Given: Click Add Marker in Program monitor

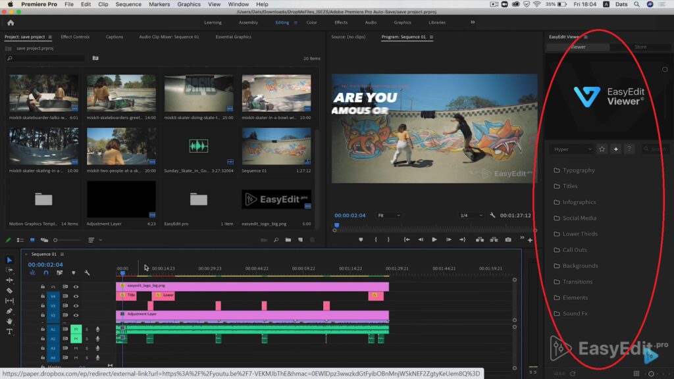Looking at the screenshot, I should (361, 240).
